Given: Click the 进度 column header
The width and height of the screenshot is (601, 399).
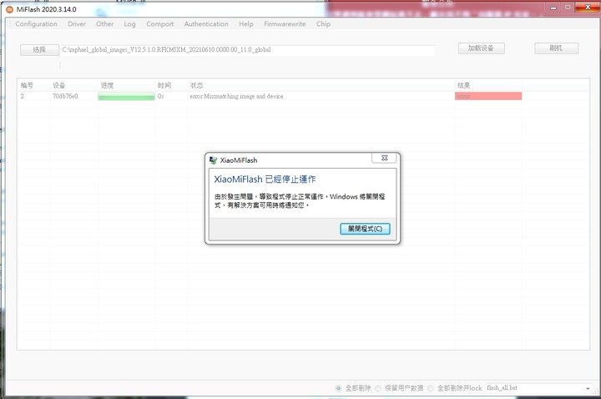Looking at the screenshot, I should (107, 85).
